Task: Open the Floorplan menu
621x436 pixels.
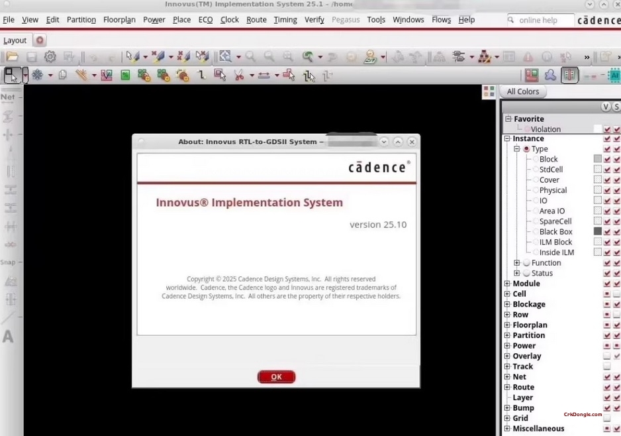Action: point(119,20)
